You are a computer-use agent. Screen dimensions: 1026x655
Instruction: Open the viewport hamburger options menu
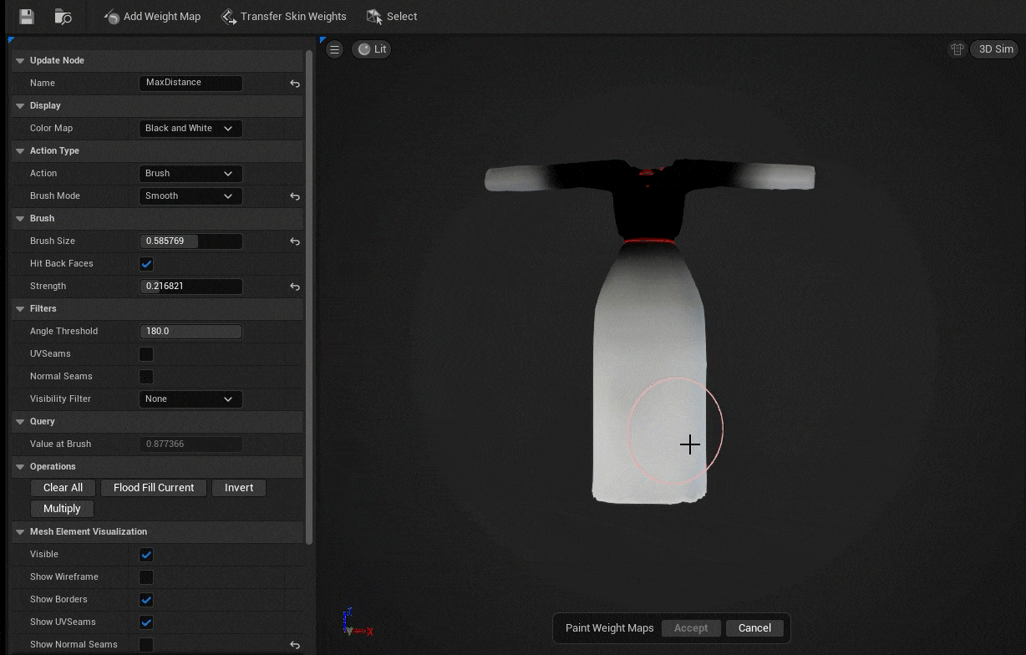[335, 49]
